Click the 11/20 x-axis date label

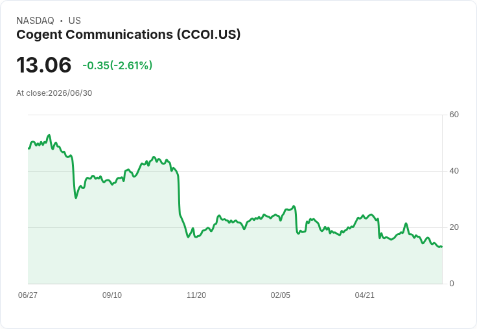[196, 295]
